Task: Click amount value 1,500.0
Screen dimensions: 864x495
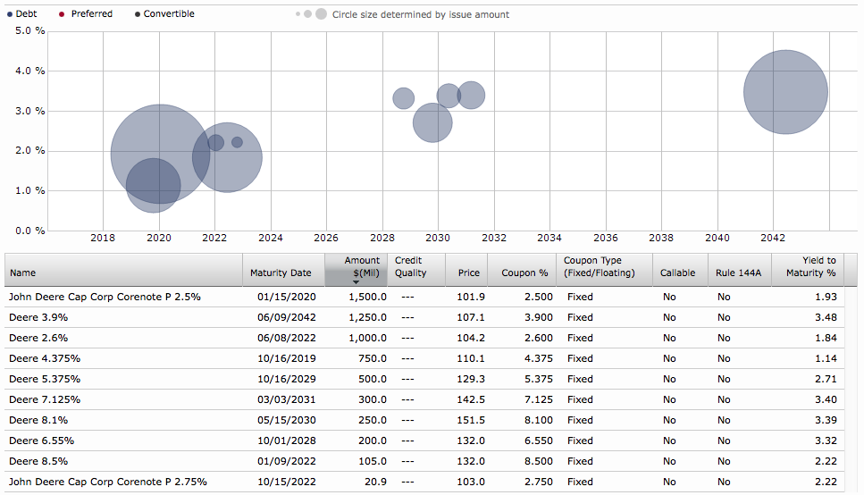Action: tap(367, 297)
